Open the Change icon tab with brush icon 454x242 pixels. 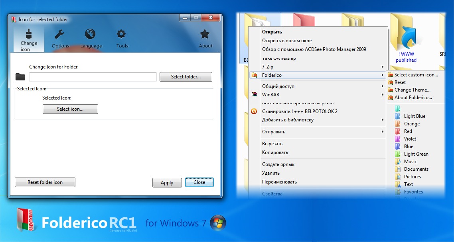pos(29,40)
